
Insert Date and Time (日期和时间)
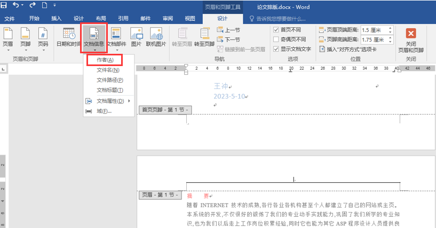coord(69,37)
